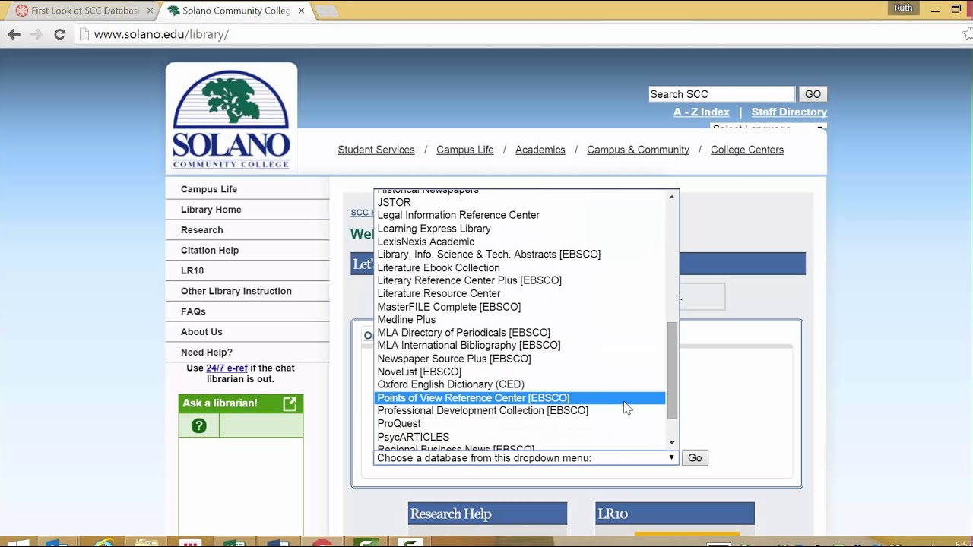Open a new browser tab

pos(327,11)
